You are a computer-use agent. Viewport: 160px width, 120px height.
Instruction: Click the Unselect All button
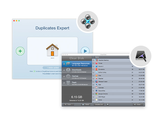tap(99, 105)
